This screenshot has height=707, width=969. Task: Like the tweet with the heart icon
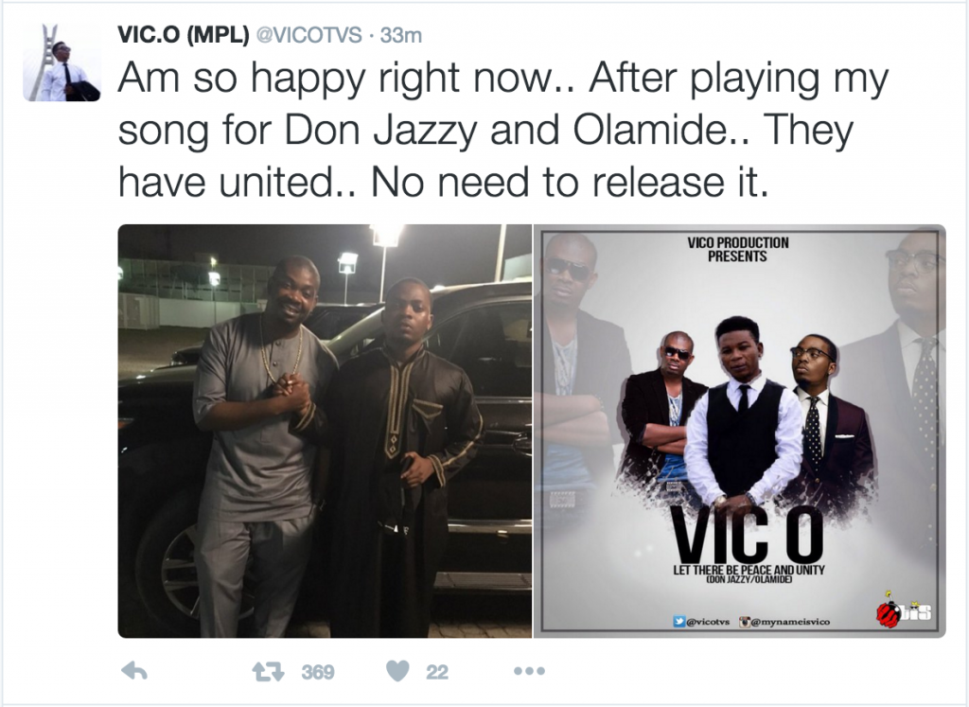(398, 671)
